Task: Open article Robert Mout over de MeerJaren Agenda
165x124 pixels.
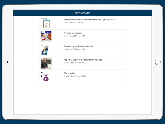Action: pos(83,60)
